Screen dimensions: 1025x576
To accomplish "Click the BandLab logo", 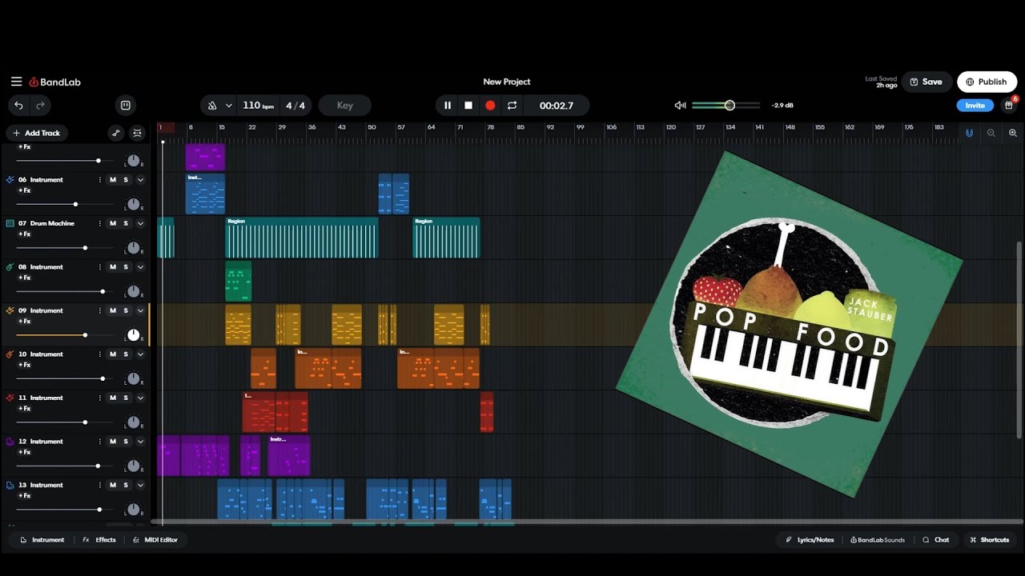I will (55, 82).
